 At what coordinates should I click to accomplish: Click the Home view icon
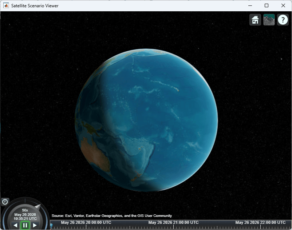pos(255,20)
